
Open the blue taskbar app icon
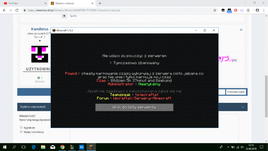[x=81, y=147]
